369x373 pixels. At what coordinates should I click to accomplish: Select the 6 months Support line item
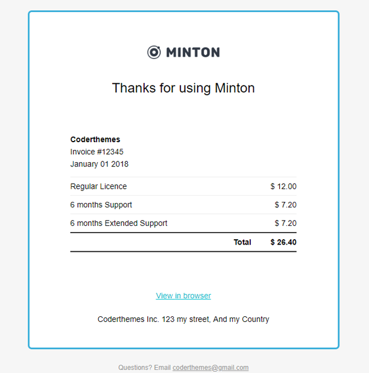tap(101, 205)
